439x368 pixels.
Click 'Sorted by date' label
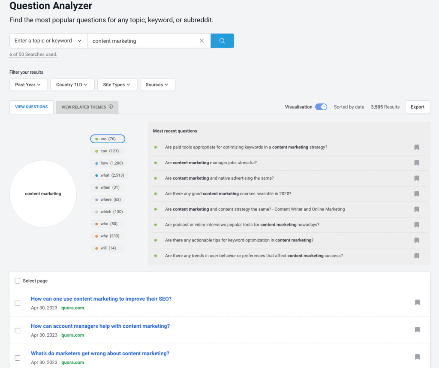click(x=349, y=107)
